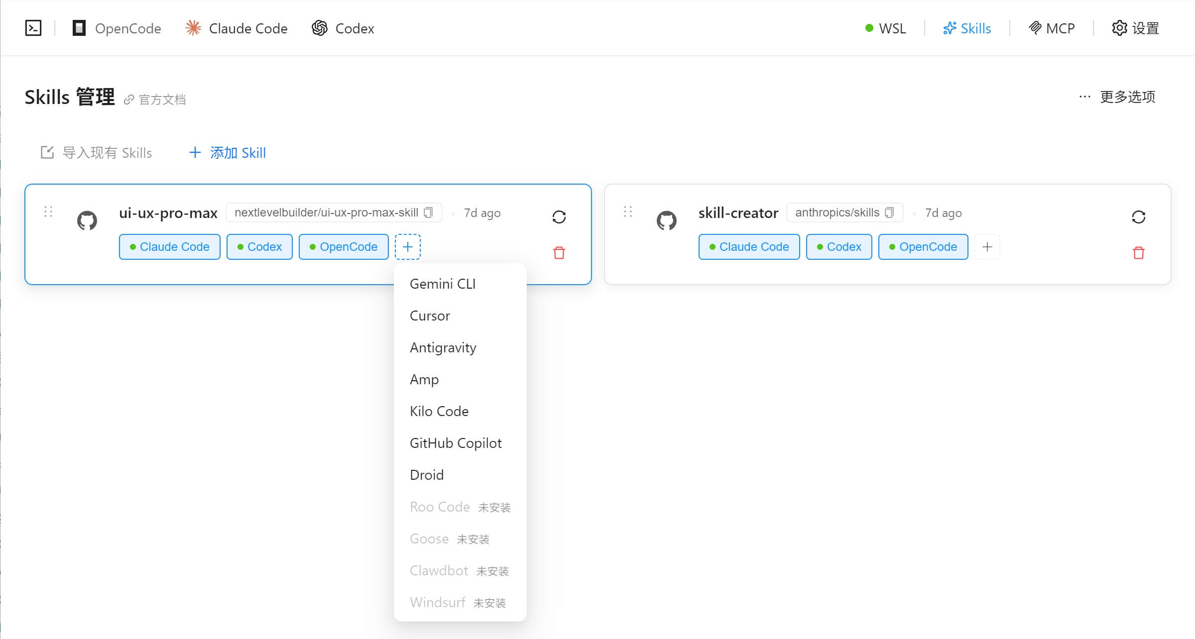Click "7d ago" on the skill-creator card
The width and height of the screenshot is (1195, 639).
click(944, 213)
